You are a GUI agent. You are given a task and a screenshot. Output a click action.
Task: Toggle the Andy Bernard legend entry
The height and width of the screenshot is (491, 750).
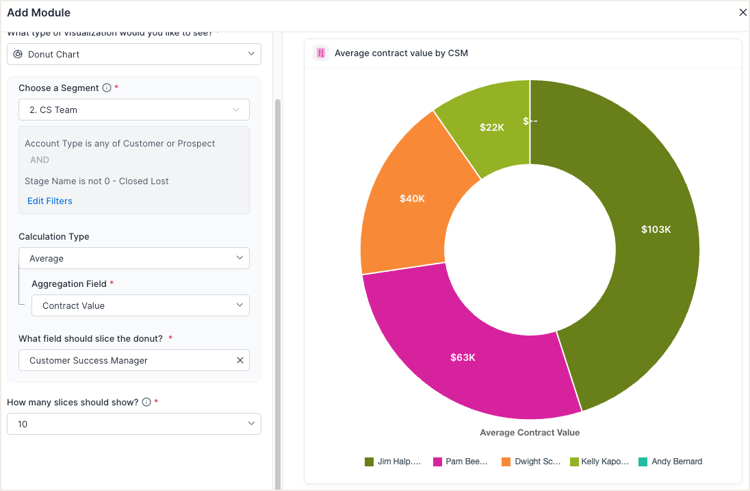[670, 462]
